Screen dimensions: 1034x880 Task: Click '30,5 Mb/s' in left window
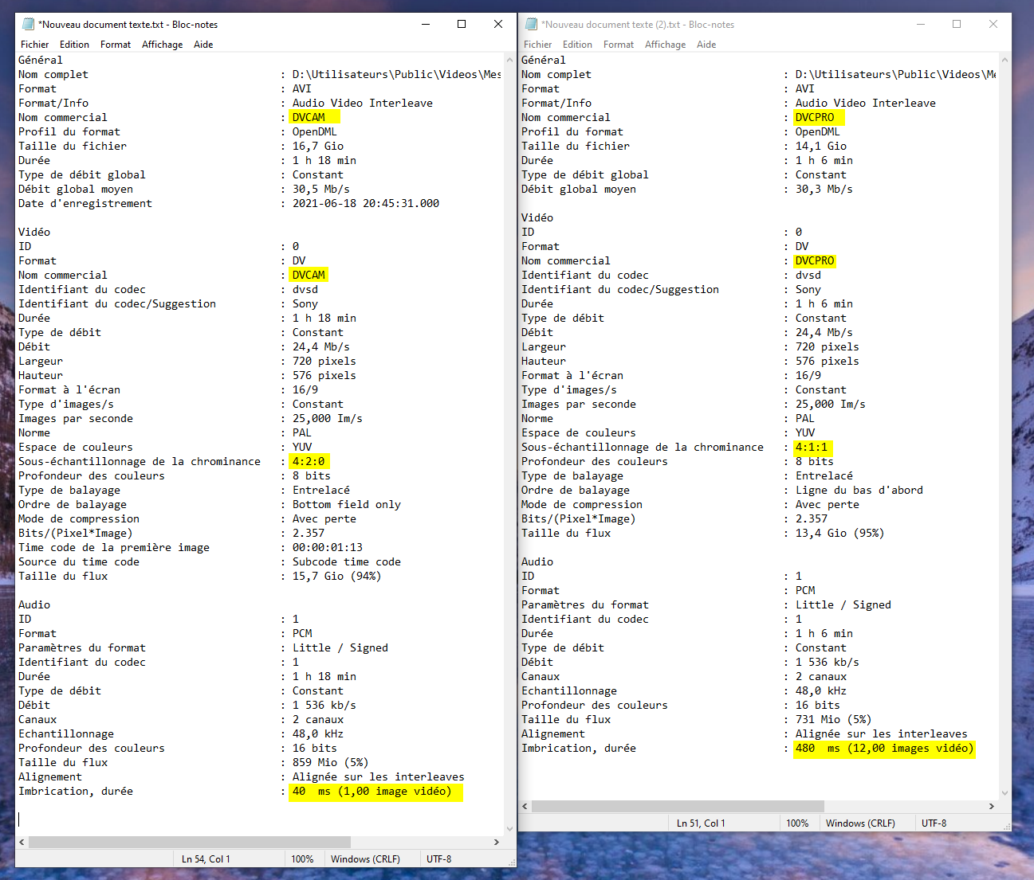(x=321, y=189)
